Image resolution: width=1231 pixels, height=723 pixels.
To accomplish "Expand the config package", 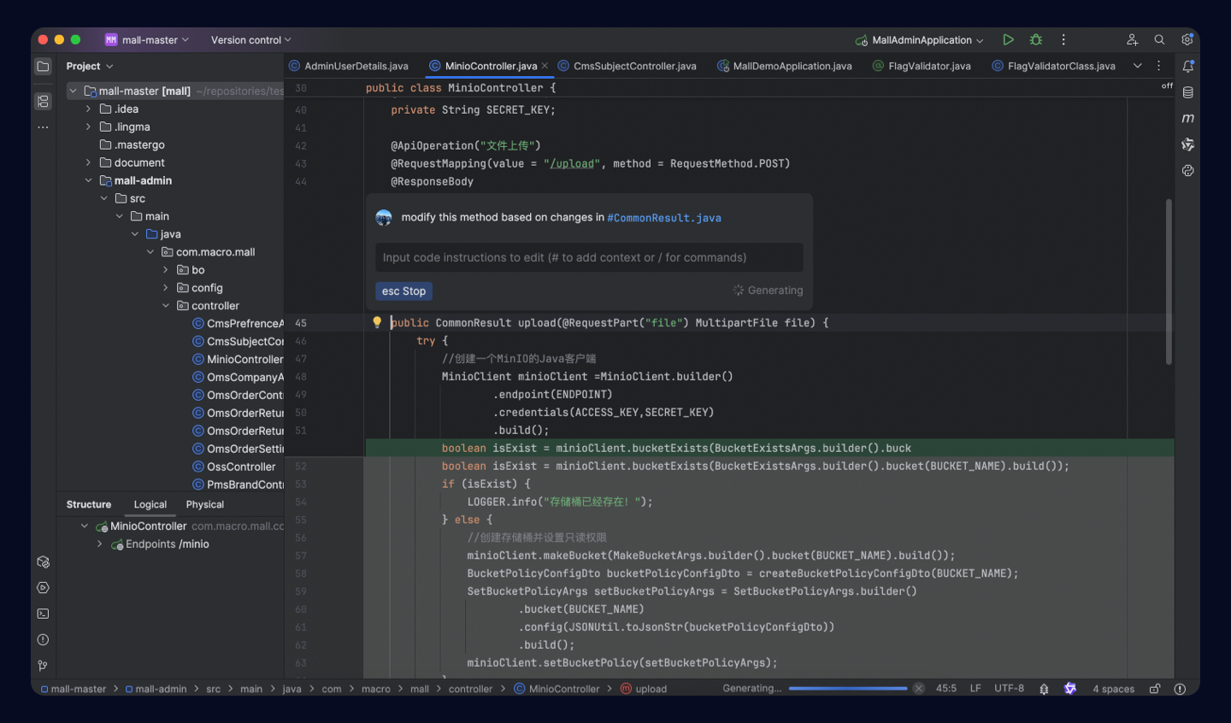I will pos(166,288).
